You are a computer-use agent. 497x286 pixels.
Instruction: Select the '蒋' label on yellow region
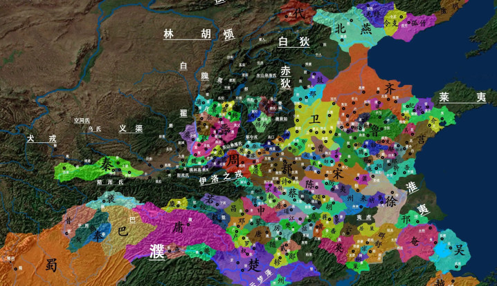pyautogui.click(x=325, y=216)
